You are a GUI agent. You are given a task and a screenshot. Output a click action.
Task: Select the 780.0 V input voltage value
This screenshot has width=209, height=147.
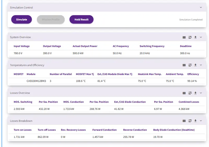[x=18, y=53]
